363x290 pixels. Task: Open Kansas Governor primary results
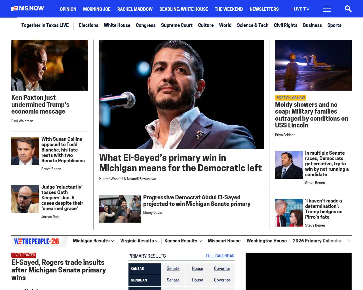tap(222, 268)
